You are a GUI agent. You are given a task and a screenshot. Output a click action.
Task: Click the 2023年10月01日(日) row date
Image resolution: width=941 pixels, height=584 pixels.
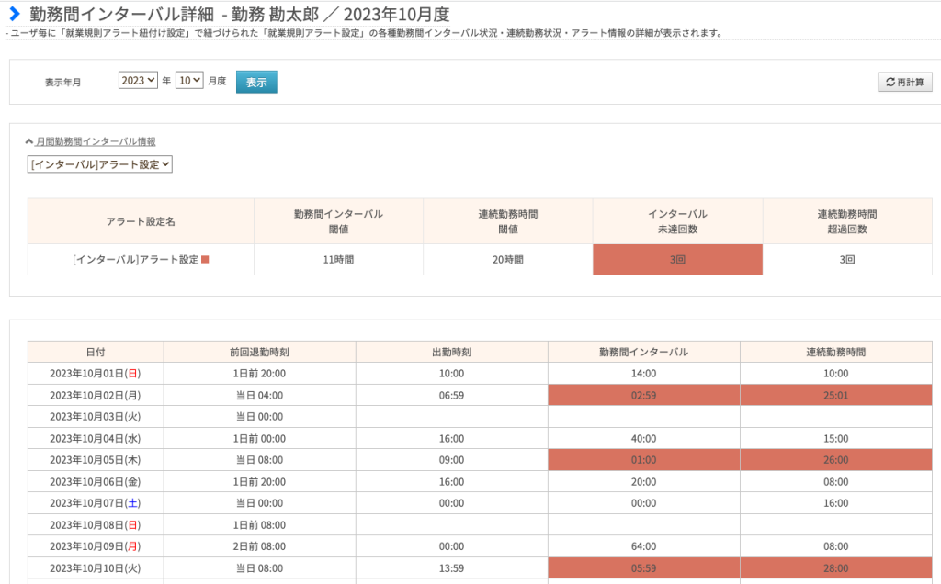(96, 374)
